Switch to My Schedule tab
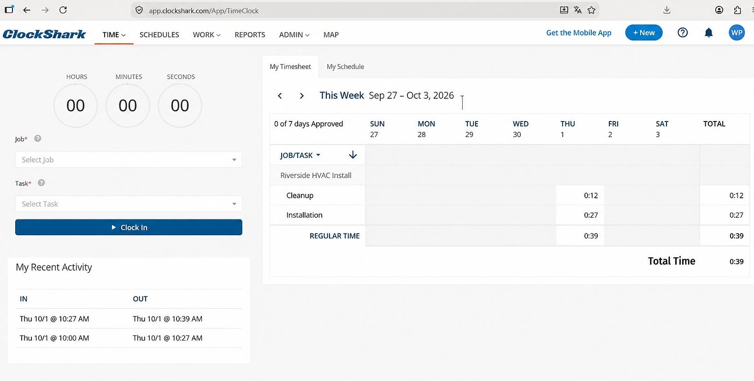Image resolution: width=754 pixels, height=381 pixels. (345, 67)
